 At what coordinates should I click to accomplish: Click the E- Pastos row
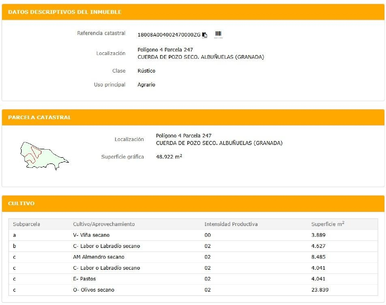(84, 279)
